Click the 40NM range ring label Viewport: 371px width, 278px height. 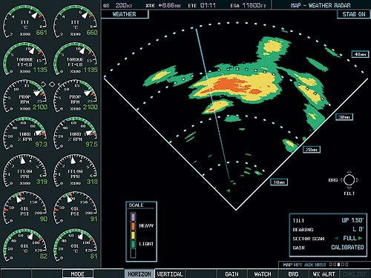click(x=360, y=54)
